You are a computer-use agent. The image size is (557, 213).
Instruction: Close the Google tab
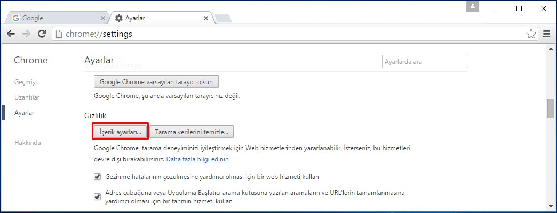[103, 18]
